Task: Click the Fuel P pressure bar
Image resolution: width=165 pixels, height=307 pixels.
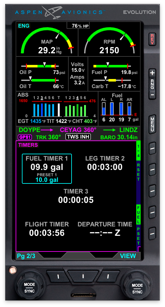Action: pos(112,66)
